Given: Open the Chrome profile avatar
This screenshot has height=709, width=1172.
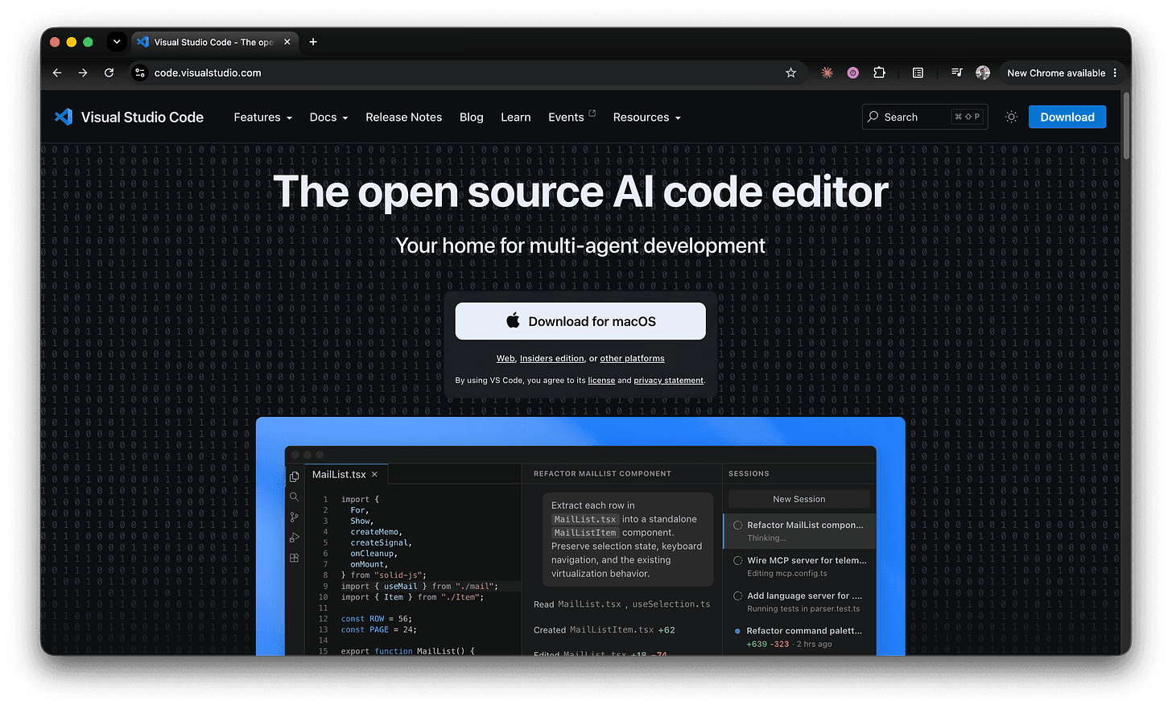Looking at the screenshot, I should [x=983, y=72].
